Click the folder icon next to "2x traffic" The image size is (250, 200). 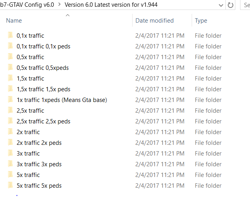tap(10, 132)
